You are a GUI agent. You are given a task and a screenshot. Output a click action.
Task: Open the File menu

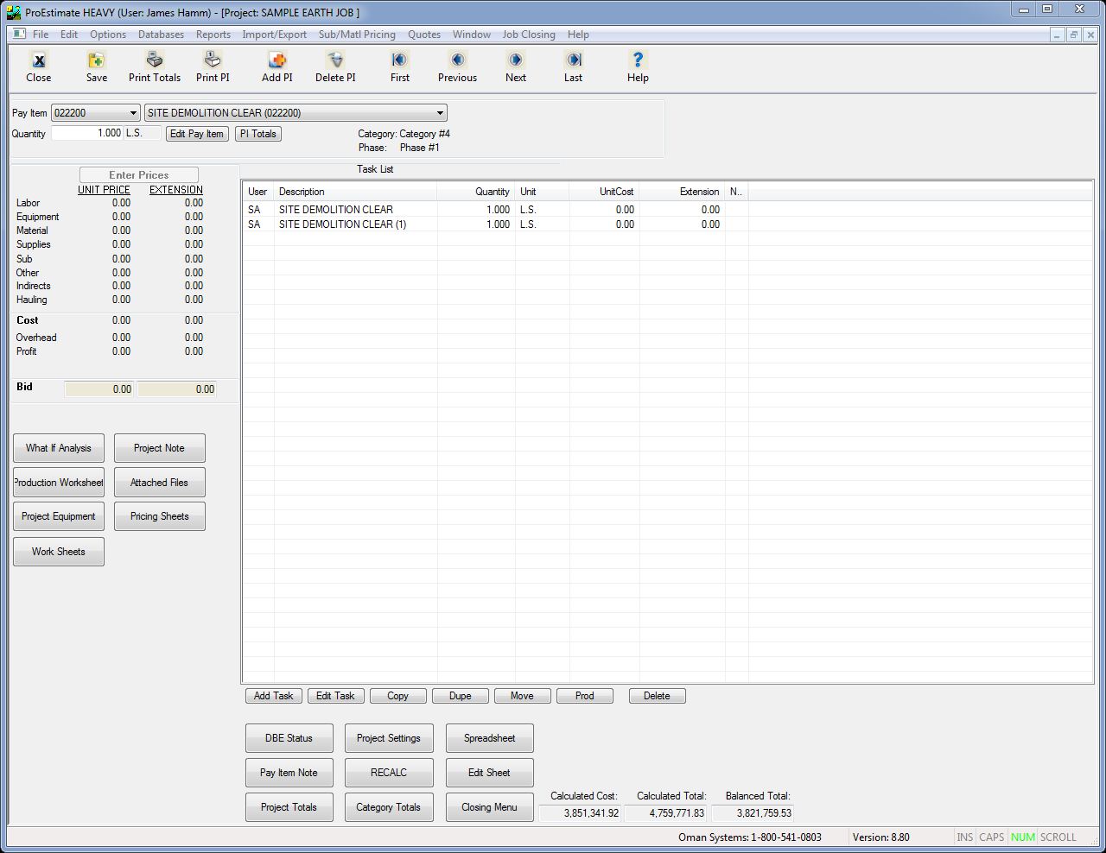pos(41,35)
